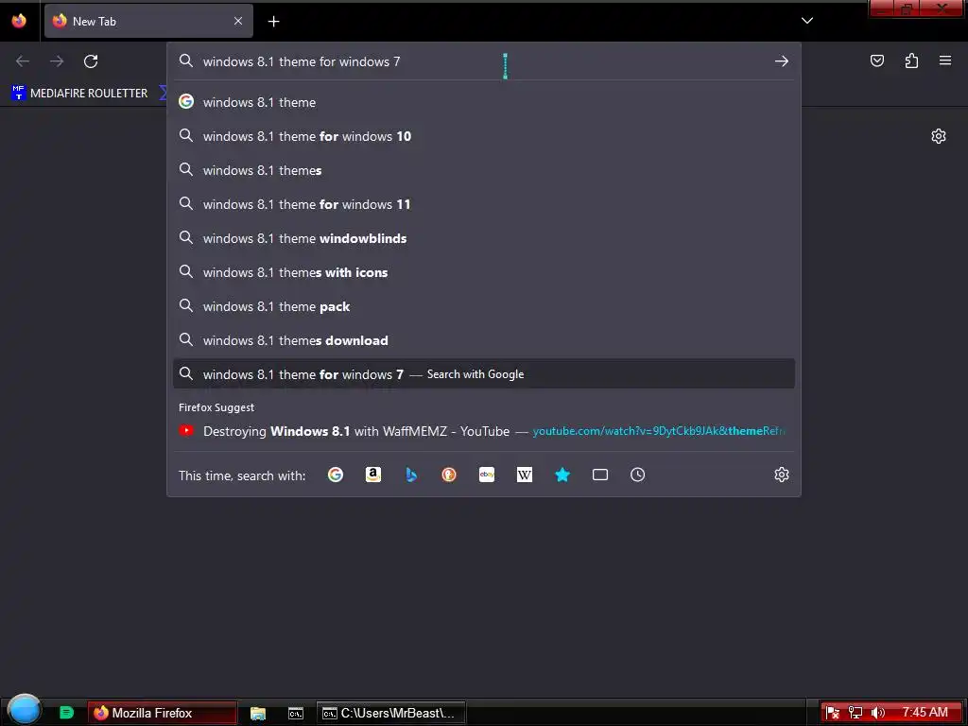Select 'windows 8.1 theme windowblinds'
The width and height of the screenshot is (968, 726).
[x=484, y=238]
